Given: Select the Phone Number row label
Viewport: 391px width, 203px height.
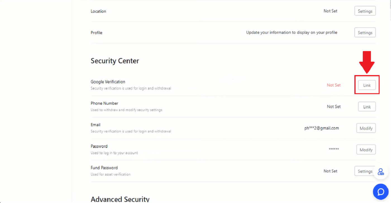Looking at the screenshot, I should point(104,103).
